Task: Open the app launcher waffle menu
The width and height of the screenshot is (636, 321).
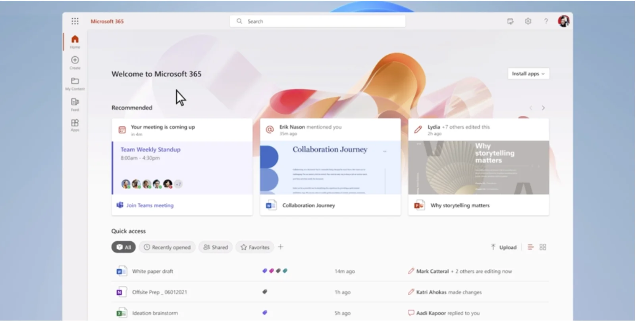Action: 75,21
